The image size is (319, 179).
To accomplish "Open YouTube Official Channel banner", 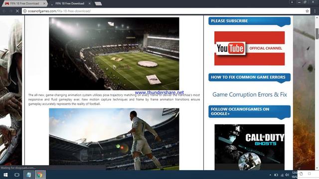I will pos(249,48).
